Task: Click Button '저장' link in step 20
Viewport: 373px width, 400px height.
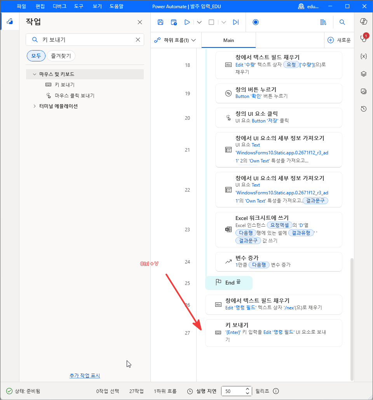Action: pyautogui.click(x=265, y=121)
